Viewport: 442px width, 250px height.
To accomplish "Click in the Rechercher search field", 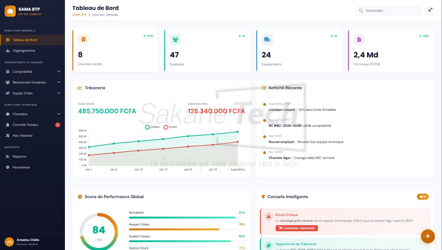I will tap(388, 11).
